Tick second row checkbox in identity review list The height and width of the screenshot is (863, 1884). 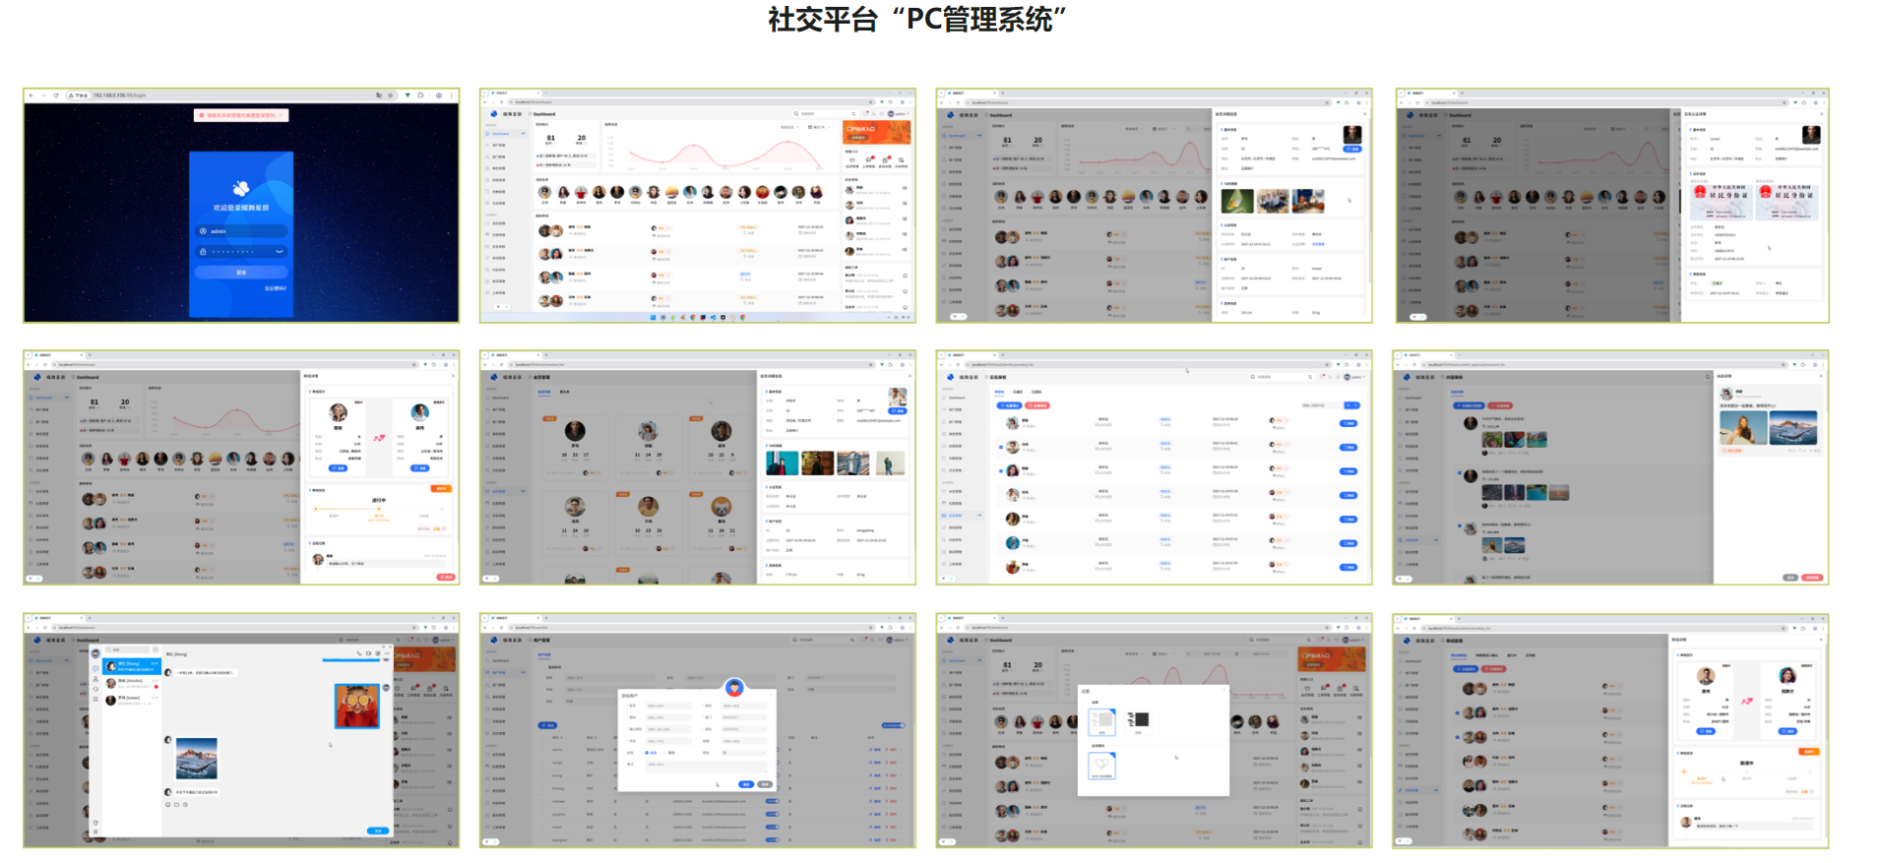point(1001,447)
